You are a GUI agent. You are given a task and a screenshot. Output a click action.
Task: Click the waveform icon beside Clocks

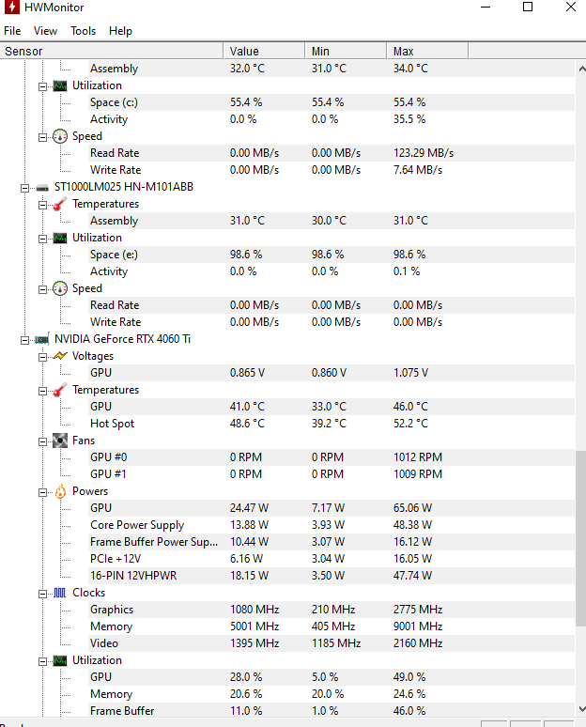[60, 593]
